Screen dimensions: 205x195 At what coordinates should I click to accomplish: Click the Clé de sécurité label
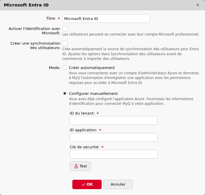click(x=85, y=147)
